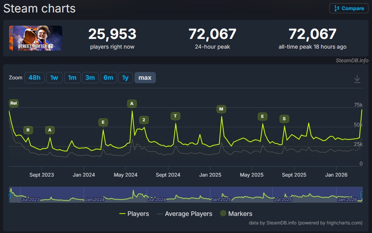
Task: Select the 1w zoom range
Action: coord(54,78)
